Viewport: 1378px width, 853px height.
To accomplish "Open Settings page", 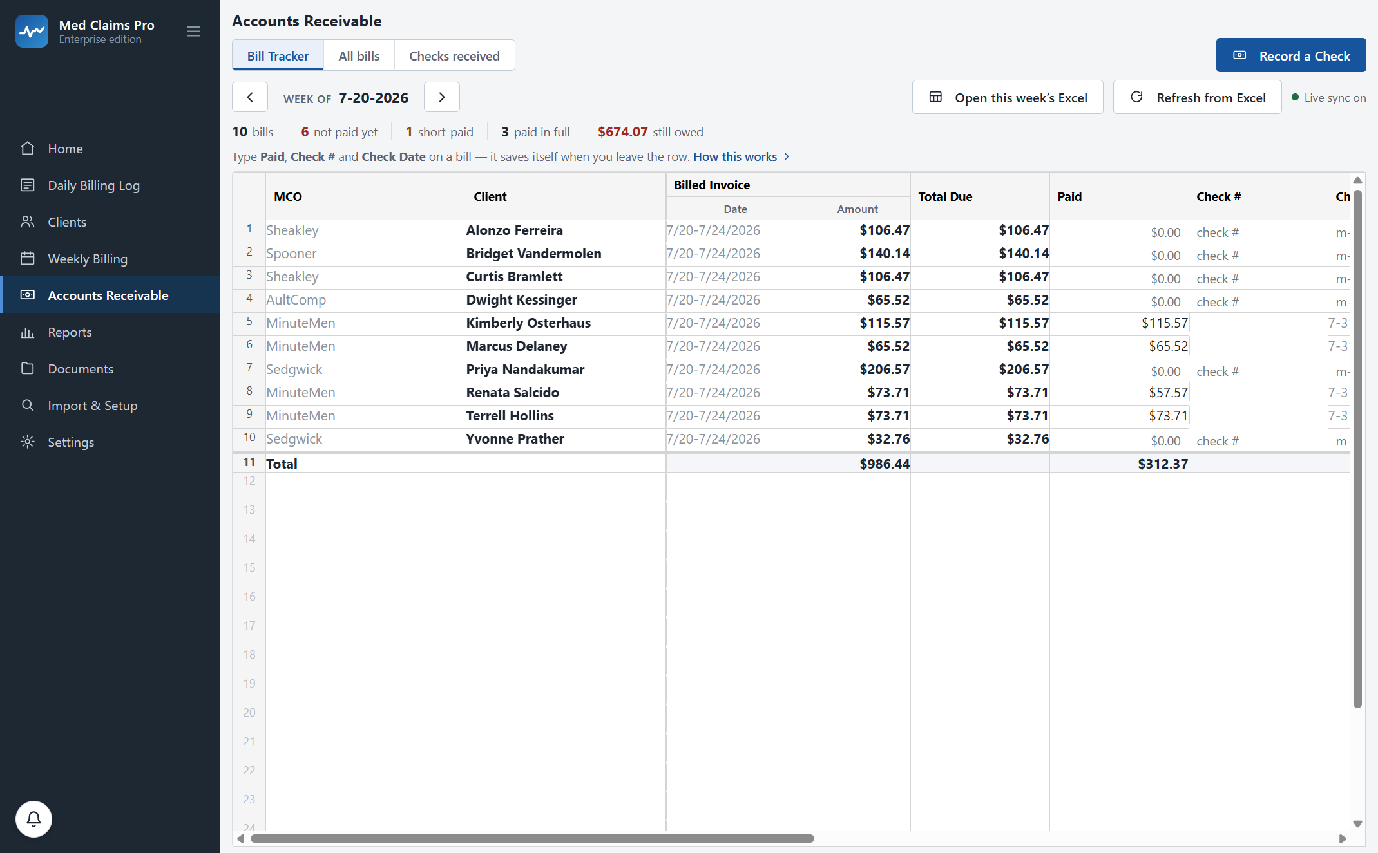I will (x=110, y=442).
